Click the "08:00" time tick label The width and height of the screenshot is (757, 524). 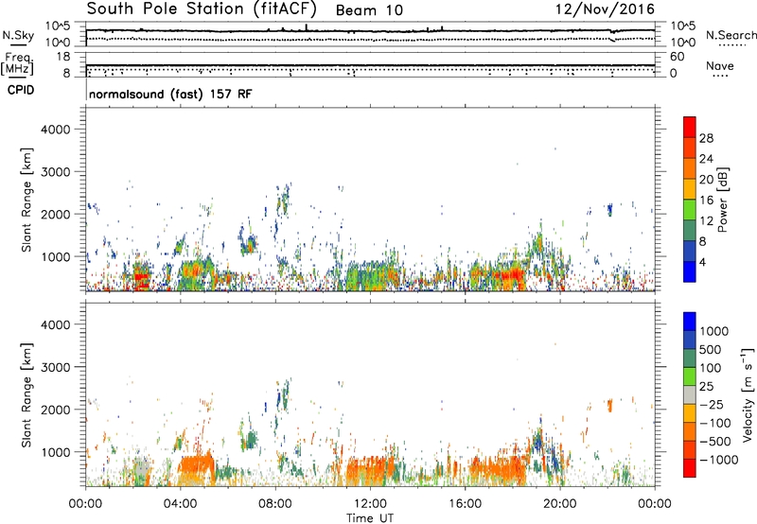tap(275, 504)
